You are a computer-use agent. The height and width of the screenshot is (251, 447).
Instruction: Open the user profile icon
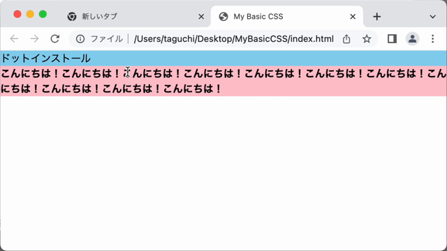[412, 39]
